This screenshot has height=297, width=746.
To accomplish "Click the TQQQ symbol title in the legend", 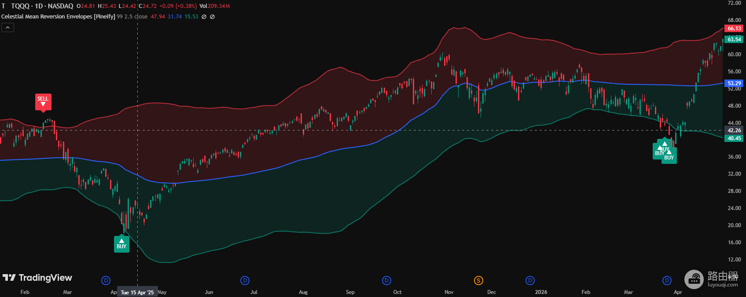I will tap(42, 6).
